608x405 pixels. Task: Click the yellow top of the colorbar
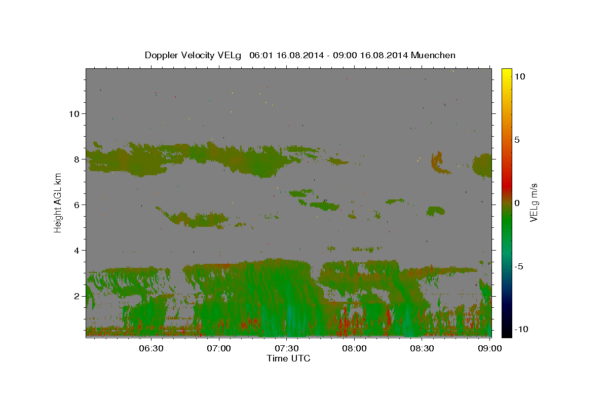[507, 73]
